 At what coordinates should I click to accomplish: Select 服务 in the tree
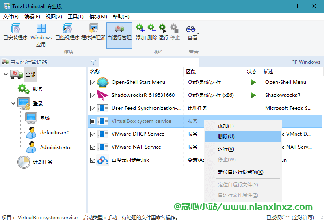pos(38,89)
